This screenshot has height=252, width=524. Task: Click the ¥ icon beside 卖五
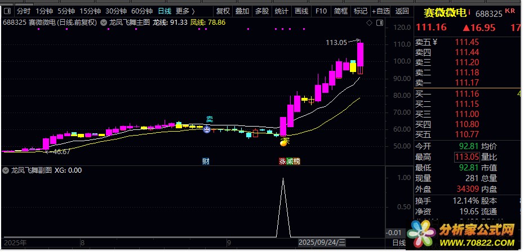pos(435,42)
